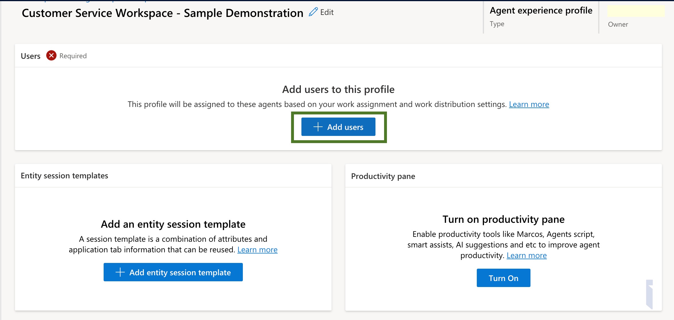This screenshot has width=674, height=320.
Task: Click the pencil Edit icon beside the title
Action: pos(313,12)
